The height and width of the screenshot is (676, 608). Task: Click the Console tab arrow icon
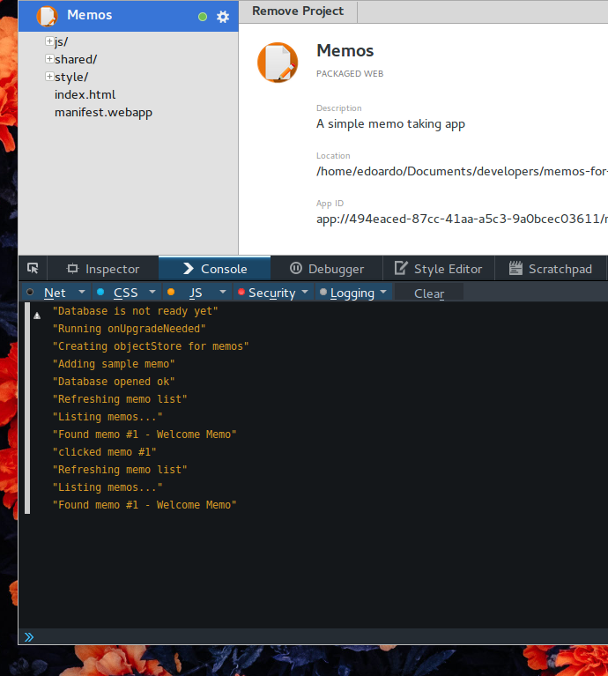click(x=189, y=268)
